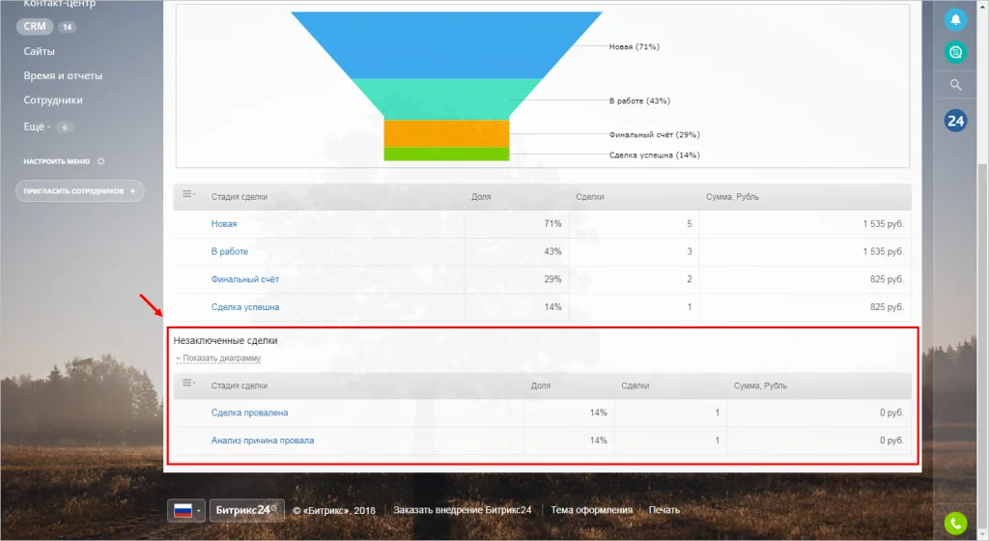
Task: Open the В работе stage link
Action: pyautogui.click(x=230, y=251)
